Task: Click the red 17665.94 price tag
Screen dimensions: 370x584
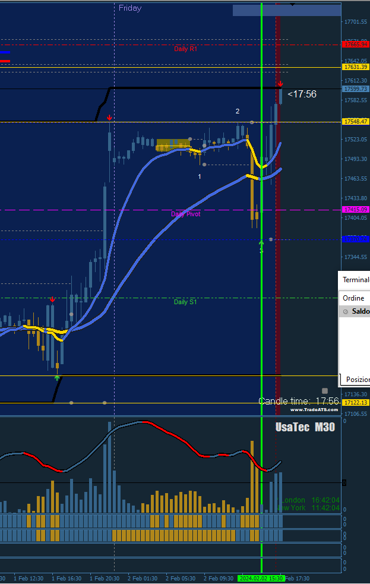Action: (356, 45)
